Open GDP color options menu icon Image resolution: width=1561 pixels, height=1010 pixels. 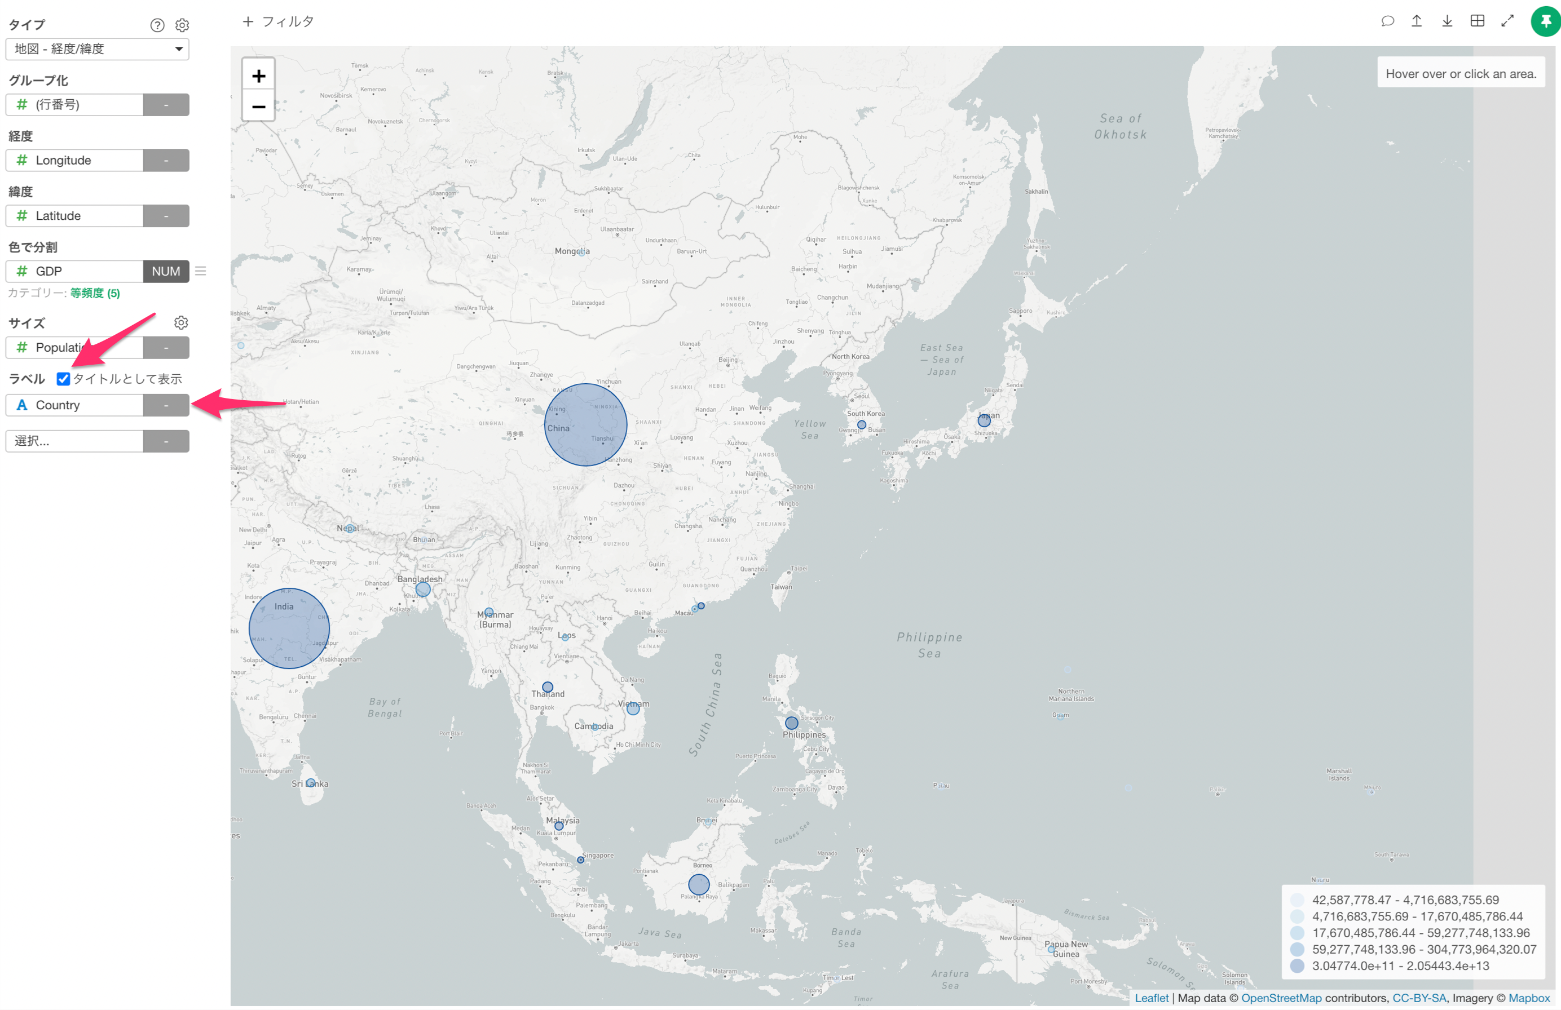coord(201,271)
